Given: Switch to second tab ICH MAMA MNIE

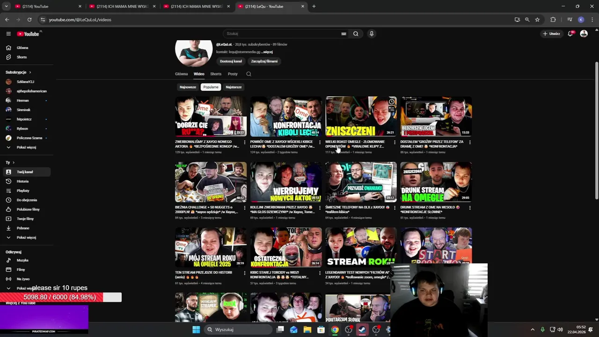Looking at the screenshot, I should (x=121, y=7).
